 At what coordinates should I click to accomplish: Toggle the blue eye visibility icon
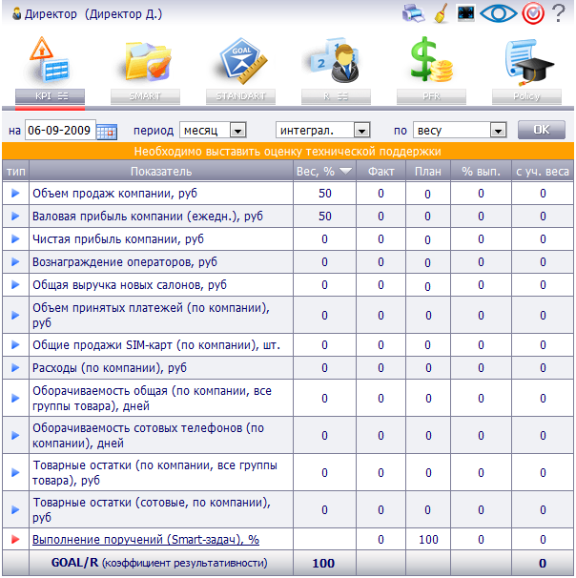[498, 13]
